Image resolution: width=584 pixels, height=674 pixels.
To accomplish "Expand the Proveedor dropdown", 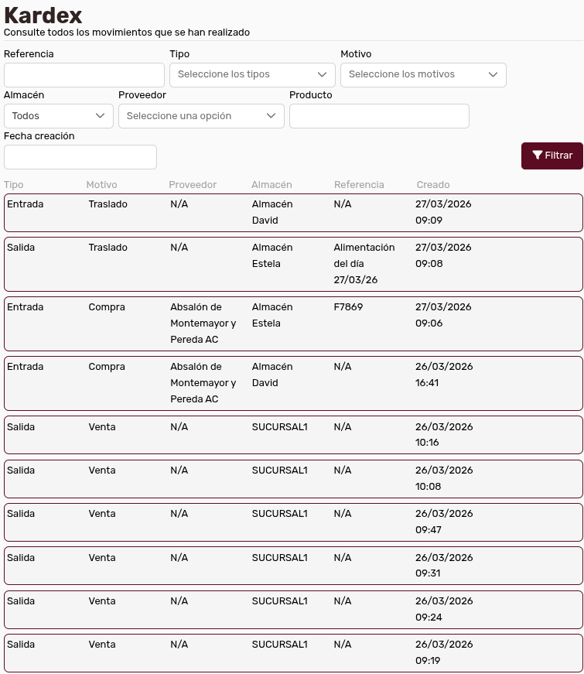I will click(x=200, y=116).
